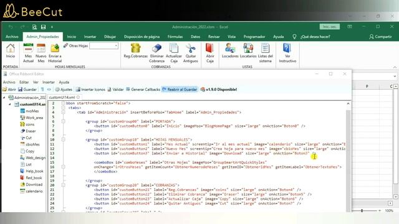The height and width of the screenshot is (224, 399).
Task: Select the customUI14.xml document tab
Action: (64, 97)
